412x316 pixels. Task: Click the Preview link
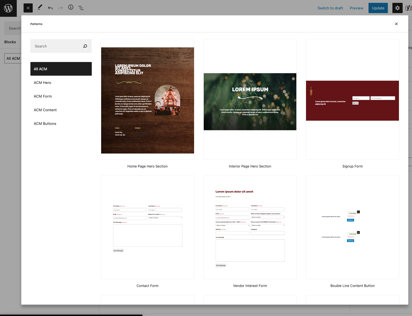pos(356,8)
